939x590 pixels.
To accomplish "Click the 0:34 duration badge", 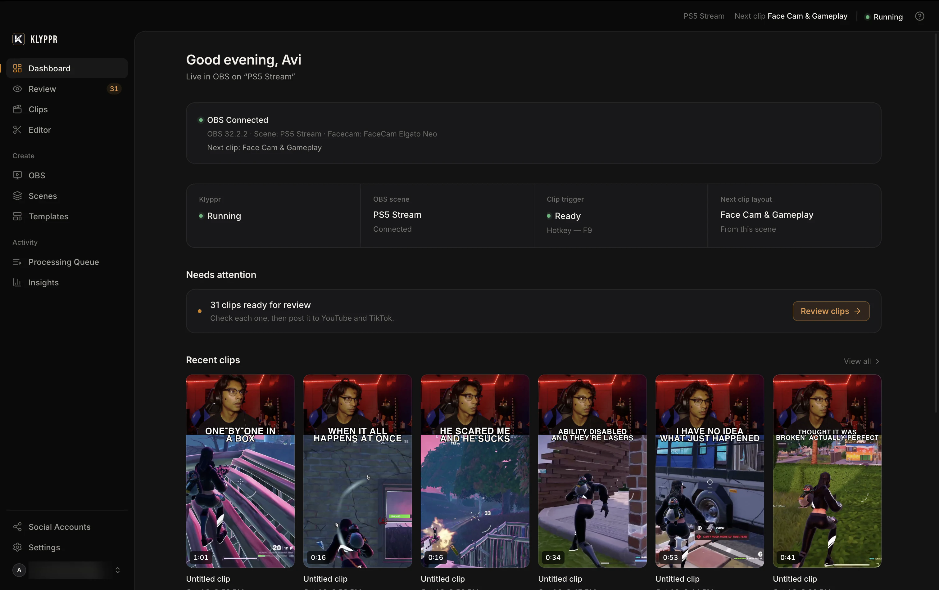I will (553, 557).
